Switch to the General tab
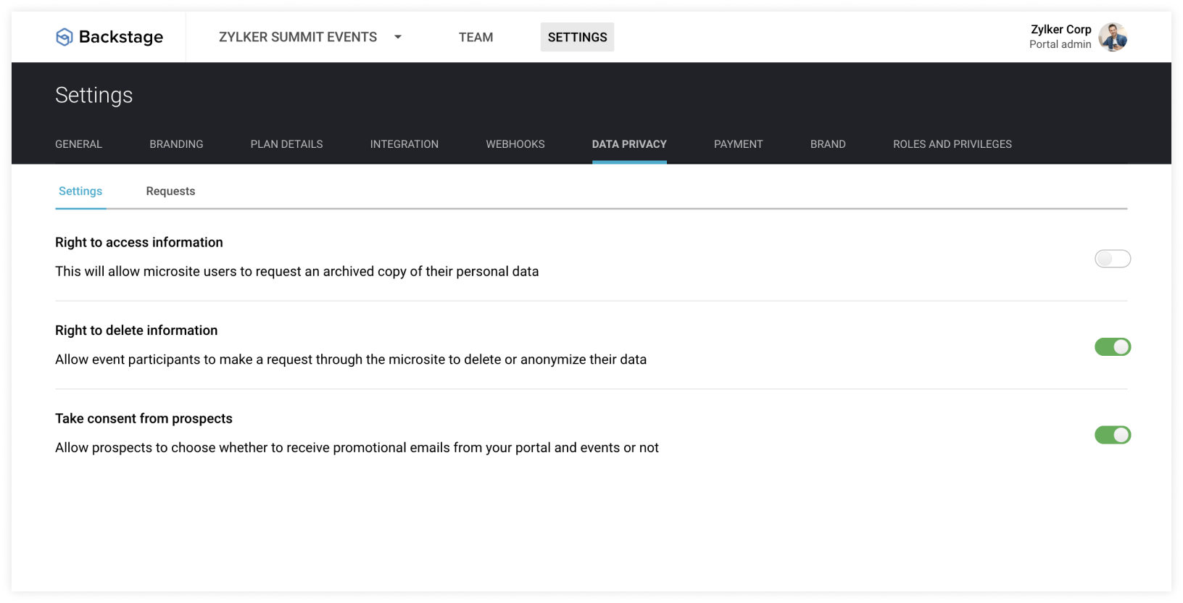 click(x=78, y=144)
